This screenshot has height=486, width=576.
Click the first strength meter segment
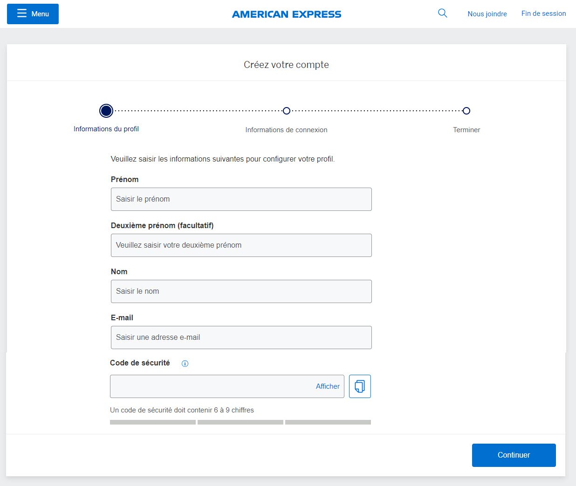153,422
